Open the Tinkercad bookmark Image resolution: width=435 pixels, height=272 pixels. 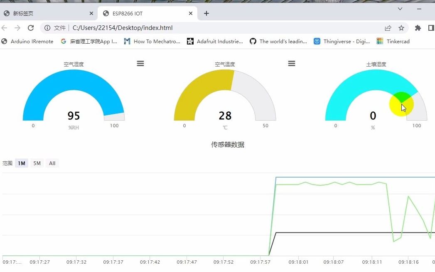[393, 42]
